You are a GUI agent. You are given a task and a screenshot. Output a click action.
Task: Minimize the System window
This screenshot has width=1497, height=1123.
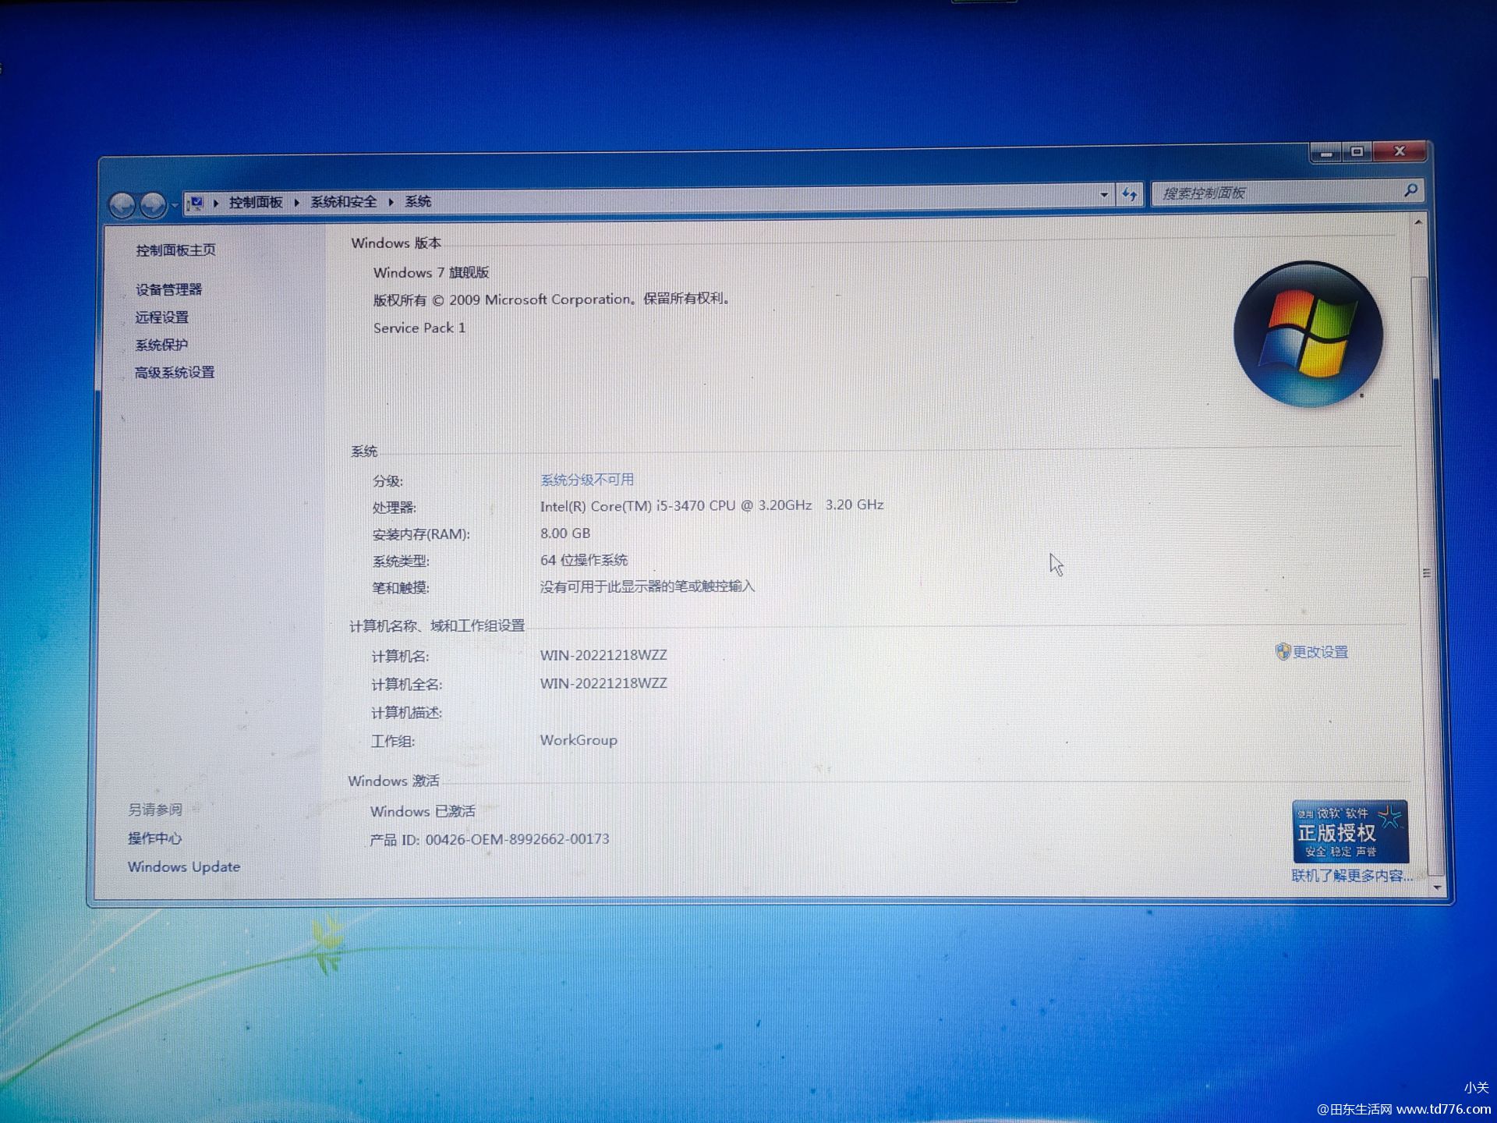pyautogui.click(x=1326, y=152)
